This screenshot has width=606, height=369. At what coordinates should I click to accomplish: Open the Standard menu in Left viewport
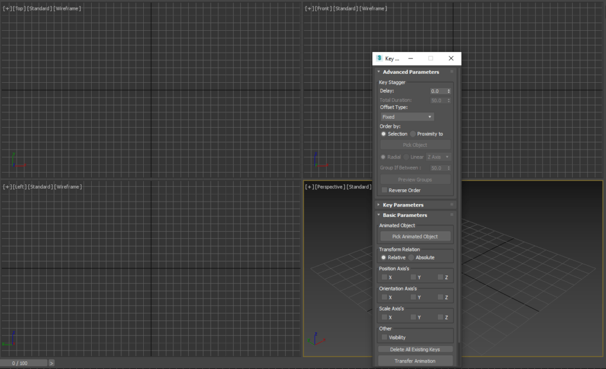pos(40,187)
